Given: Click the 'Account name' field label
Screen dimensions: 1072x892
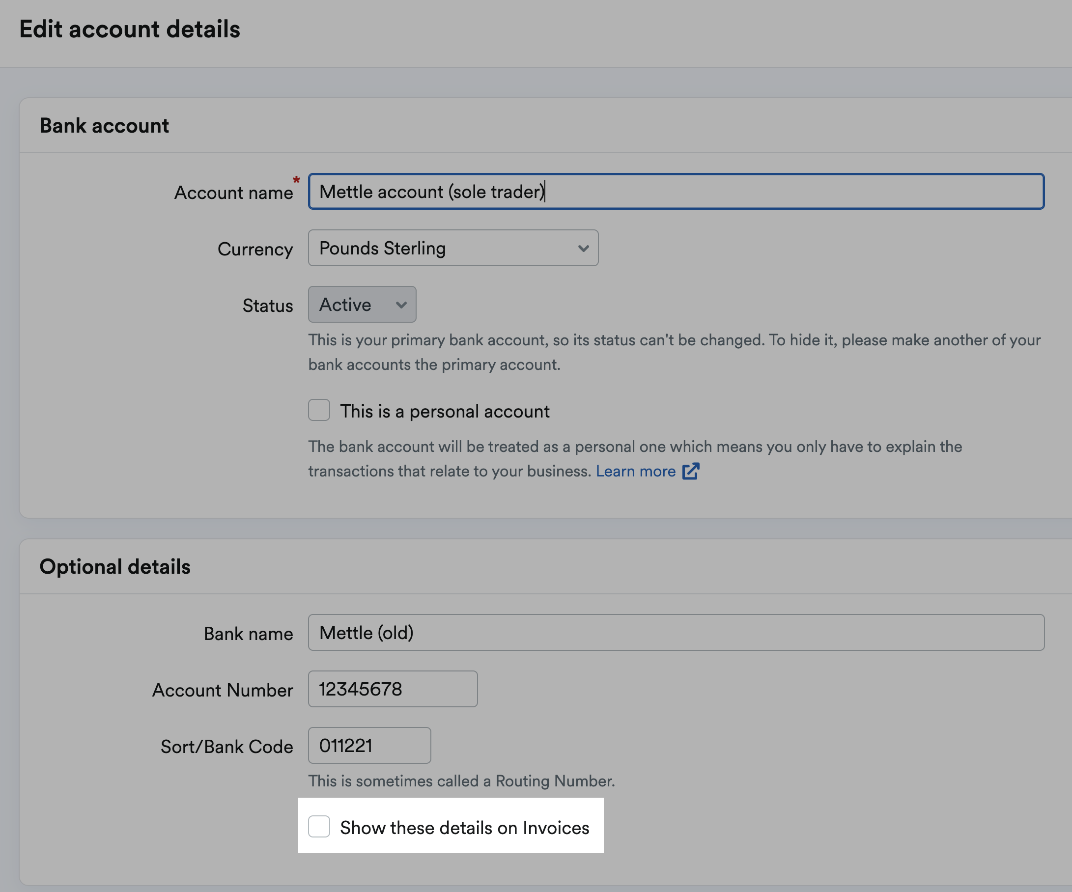Looking at the screenshot, I should pos(234,193).
